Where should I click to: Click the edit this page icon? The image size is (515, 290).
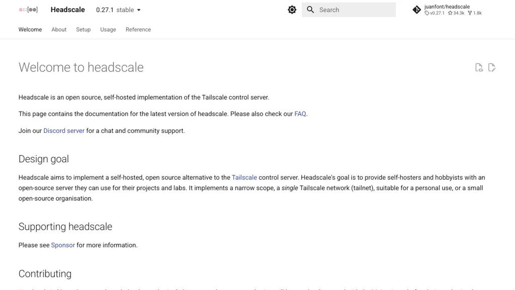(x=492, y=67)
